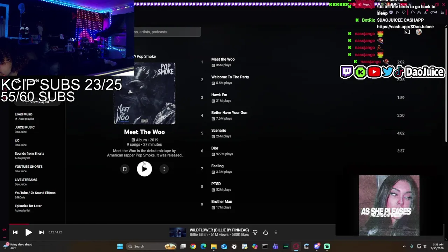Open File Explorer from taskbar
Image resolution: width=448 pixels, height=252 pixels.
pos(214,246)
